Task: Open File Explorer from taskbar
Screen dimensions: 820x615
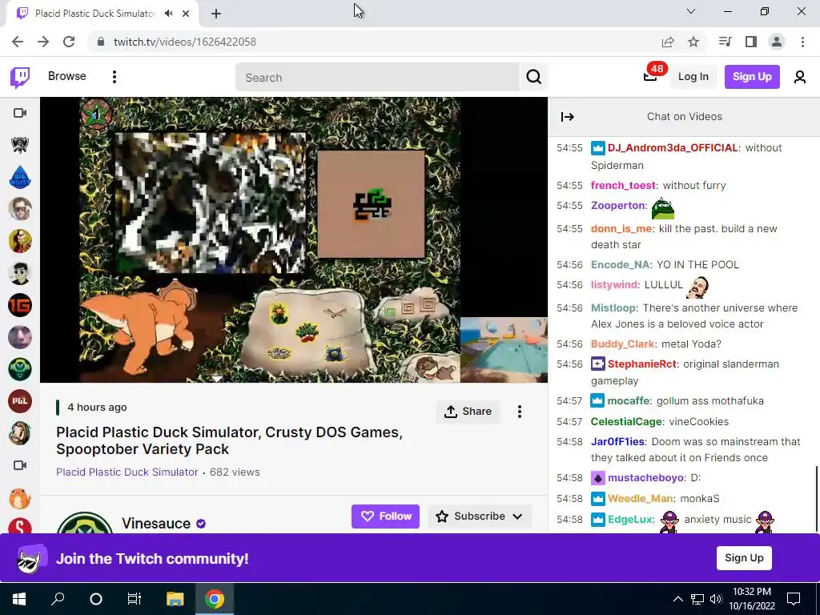Action: pyautogui.click(x=175, y=599)
